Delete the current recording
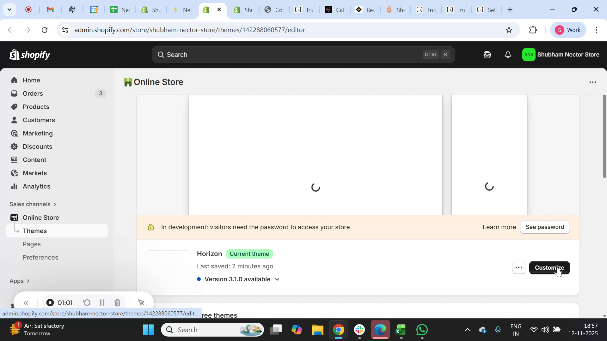Image resolution: width=607 pixels, height=341 pixels. (x=117, y=302)
